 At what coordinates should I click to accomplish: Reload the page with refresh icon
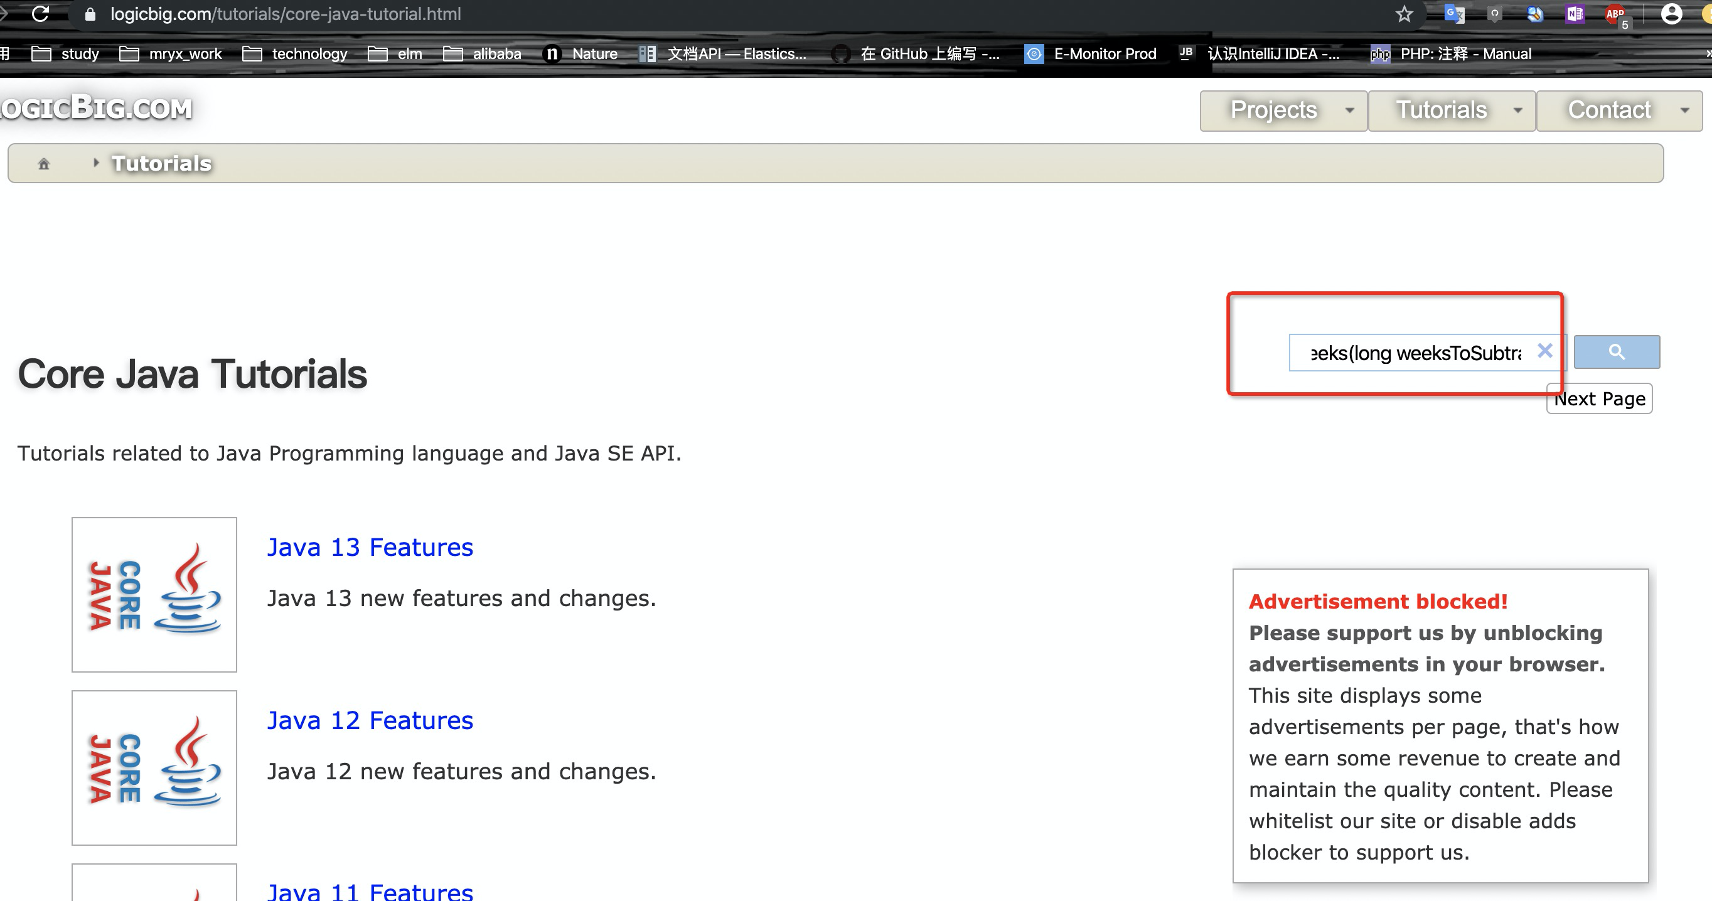pyautogui.click(x=41, y=14)
